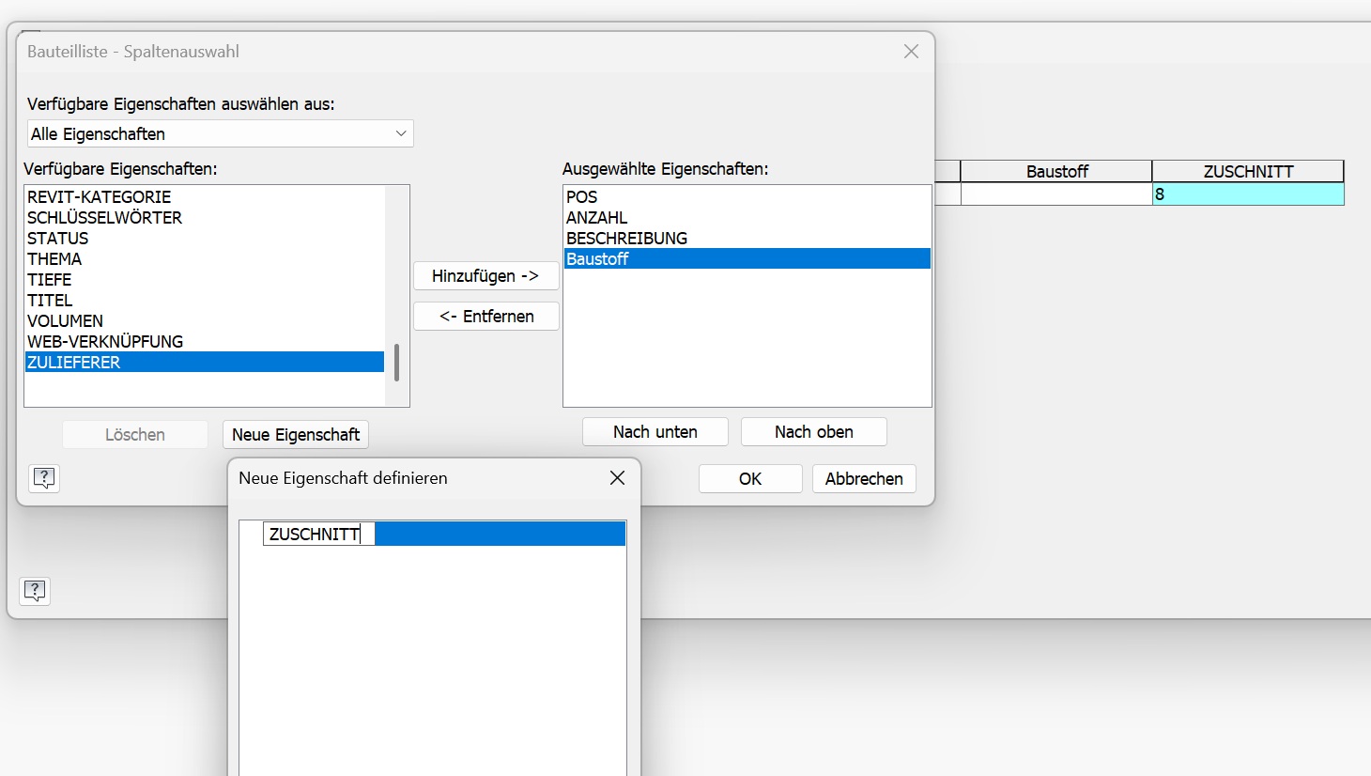Click the lower help icon behind the dialog

(x=35, y=591)
